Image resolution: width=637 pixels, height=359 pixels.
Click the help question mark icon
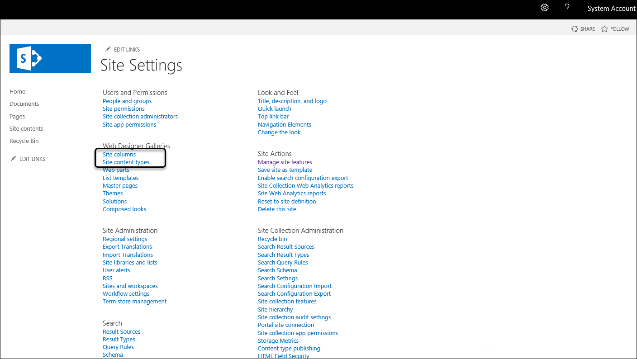point(567,8)
